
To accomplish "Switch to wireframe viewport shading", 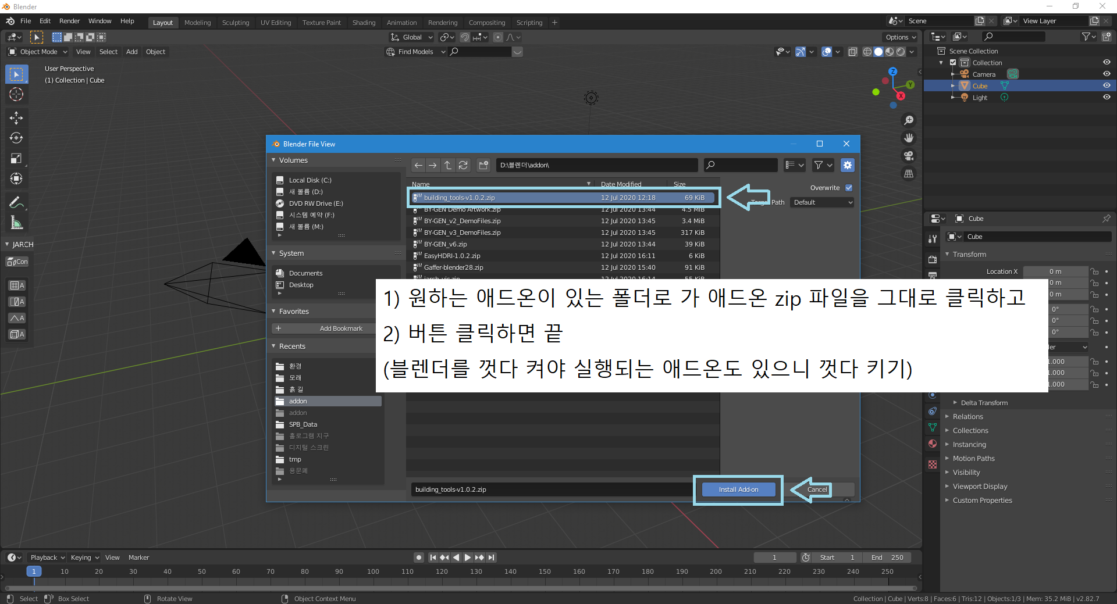I will tap(867, 52).
